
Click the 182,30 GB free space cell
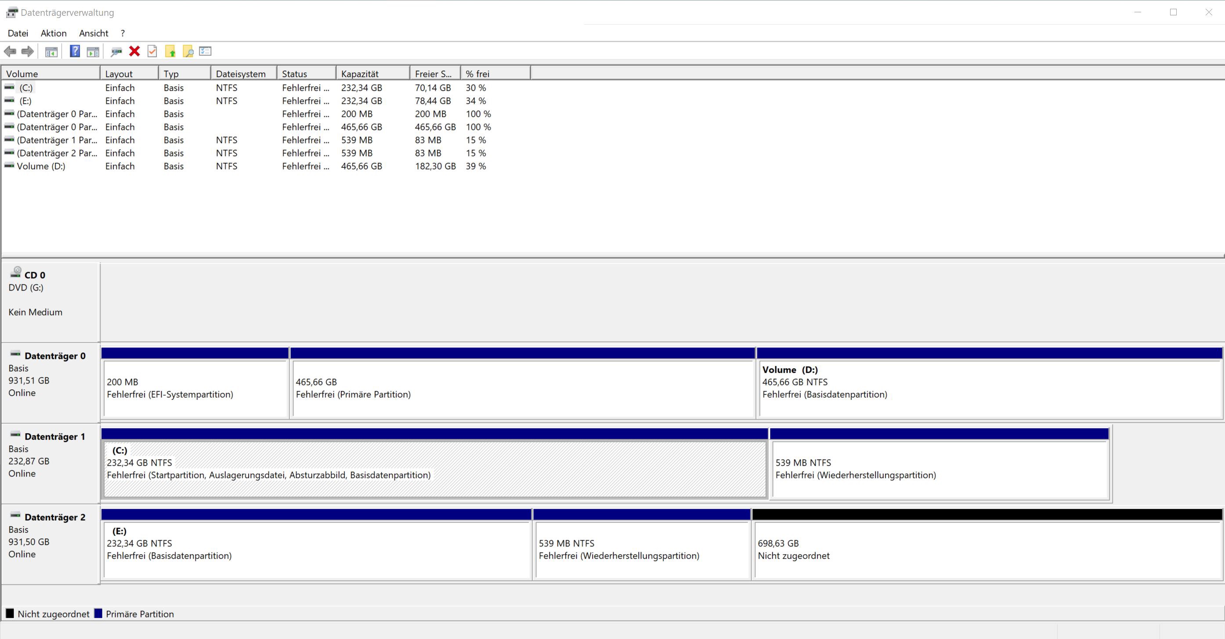[x=435, y=166]
